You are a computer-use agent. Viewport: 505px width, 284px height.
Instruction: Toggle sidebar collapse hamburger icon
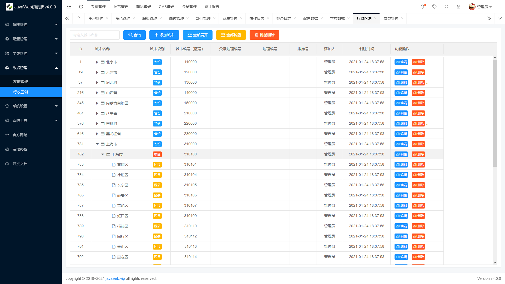[x=69, y=7]
